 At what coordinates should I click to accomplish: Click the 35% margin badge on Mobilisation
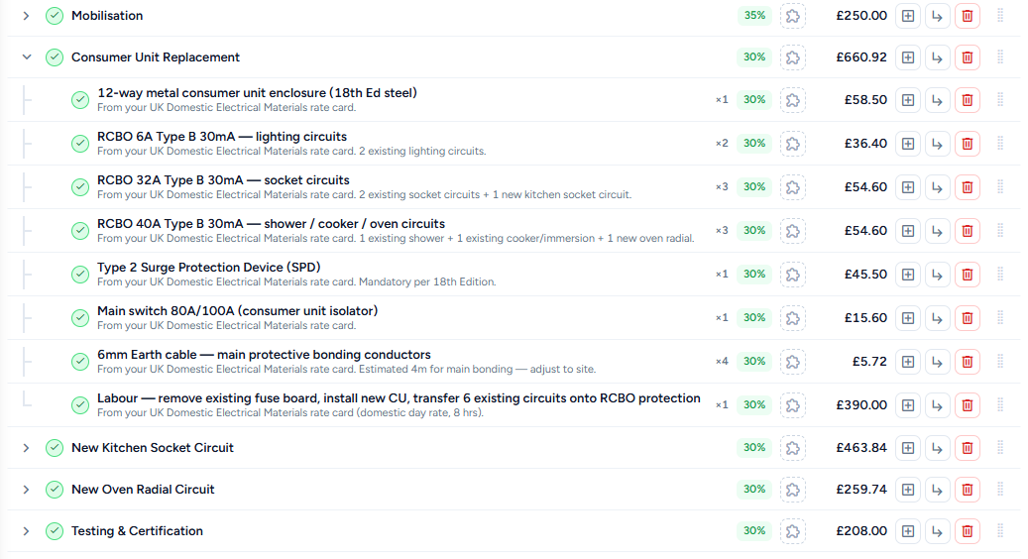click(x=754, y=16)
